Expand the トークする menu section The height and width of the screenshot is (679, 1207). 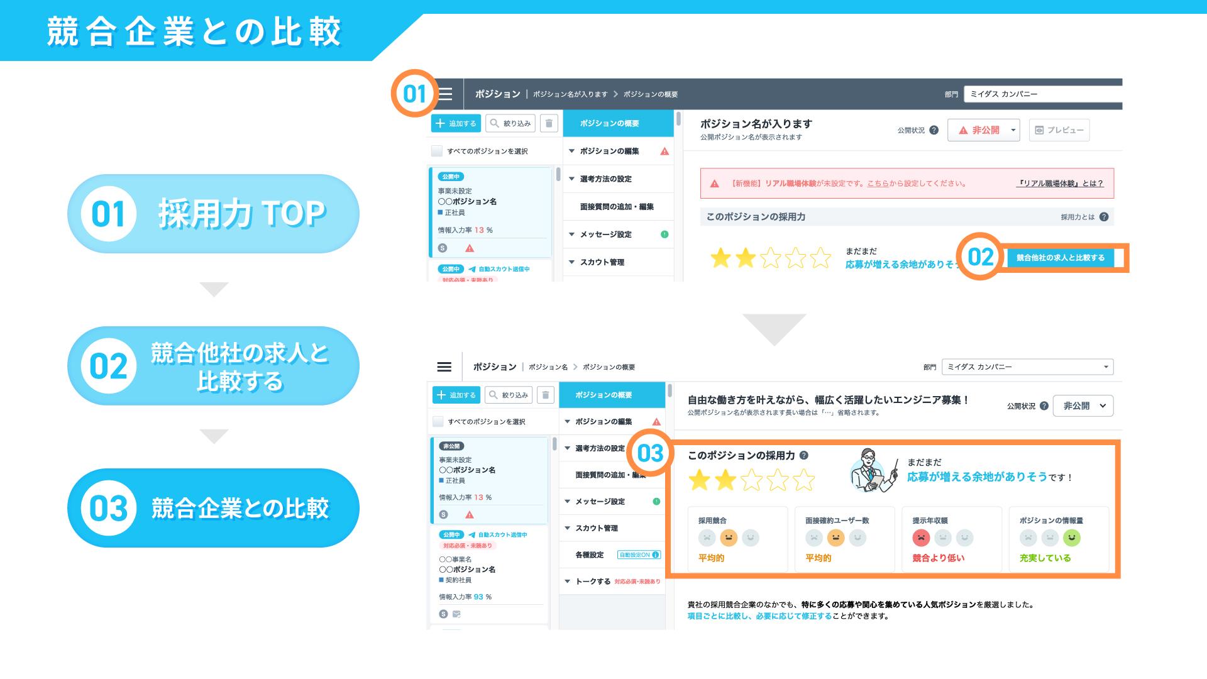click(593, 582)
